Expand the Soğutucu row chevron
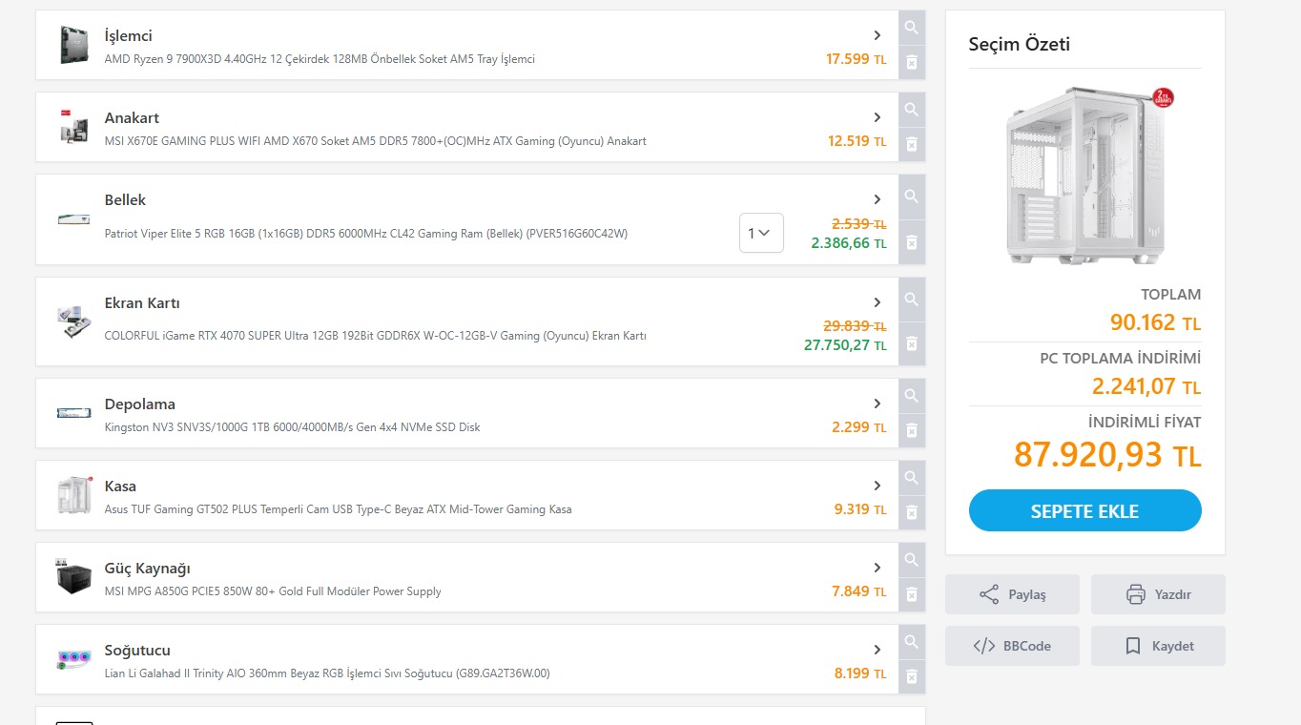The height and width of the screenshot is (725, 1301). [878, 650]
